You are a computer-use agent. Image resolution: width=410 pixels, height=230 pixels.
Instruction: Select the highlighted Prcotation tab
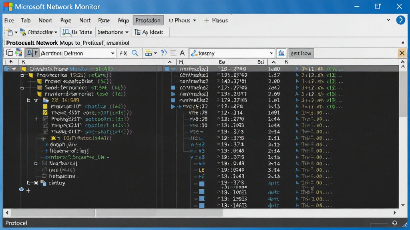148,20
